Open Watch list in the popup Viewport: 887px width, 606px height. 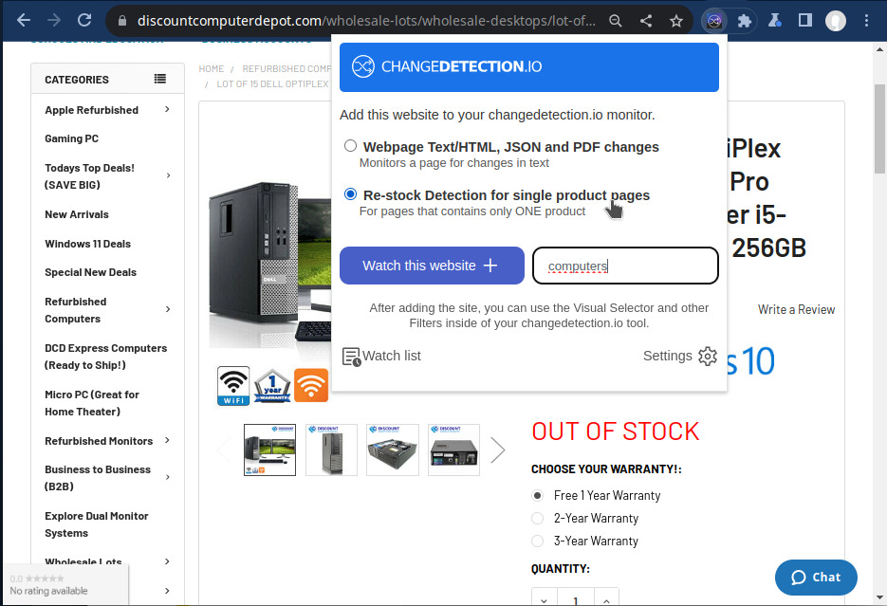click(382, 357)
